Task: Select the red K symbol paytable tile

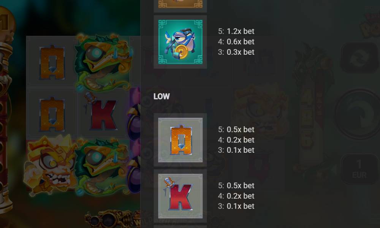Action: coord(180,196)
